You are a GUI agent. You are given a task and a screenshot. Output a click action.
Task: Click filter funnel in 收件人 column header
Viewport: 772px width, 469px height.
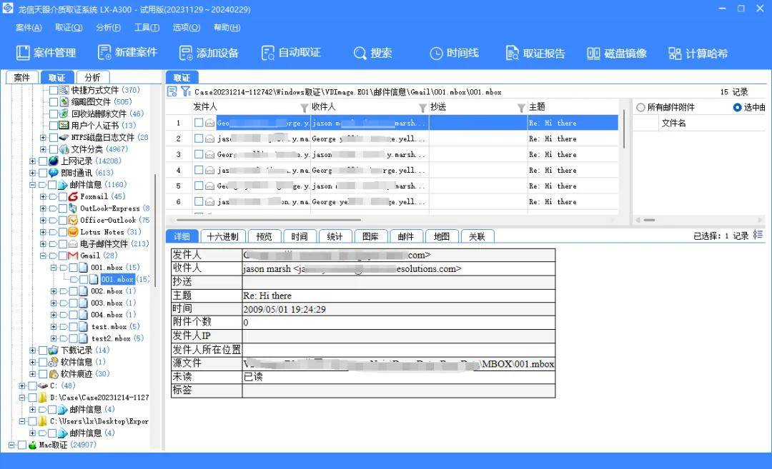422,108
